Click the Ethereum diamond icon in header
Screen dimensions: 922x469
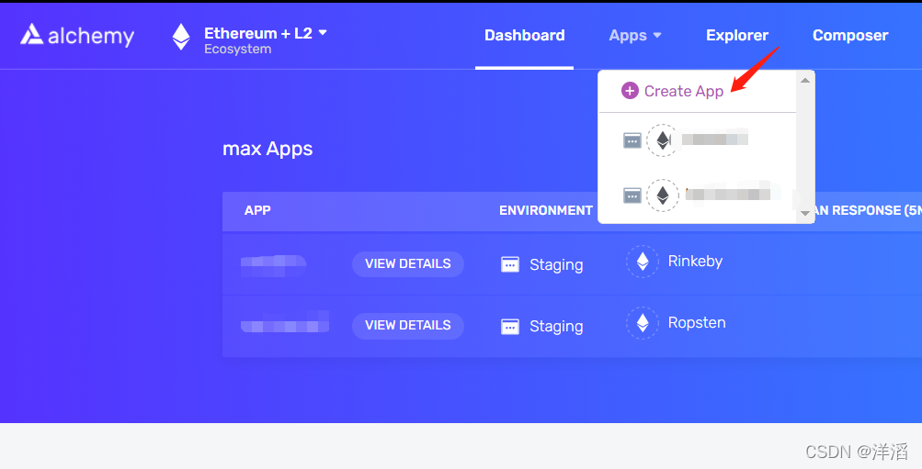(181, 37)
